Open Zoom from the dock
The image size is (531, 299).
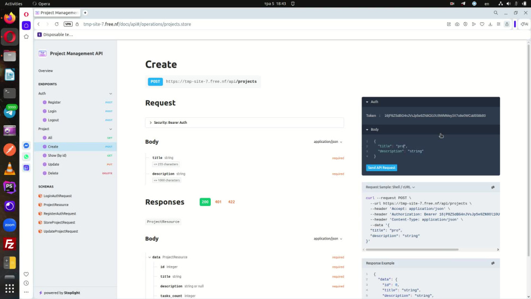[x=10, y=225]
